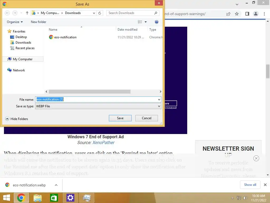Open File Explorer from taskbar
This screenshot has height=203, width=270.
pos(37,198)
